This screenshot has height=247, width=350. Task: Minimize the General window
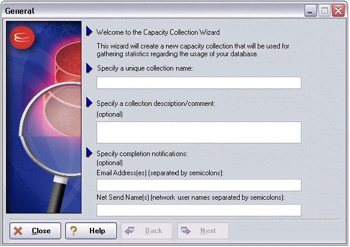point(310,11)
